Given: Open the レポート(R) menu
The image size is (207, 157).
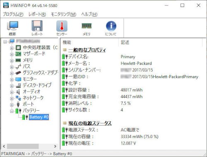Looking at the screenshot, I should pyautogui.click(x=37, y=14).
